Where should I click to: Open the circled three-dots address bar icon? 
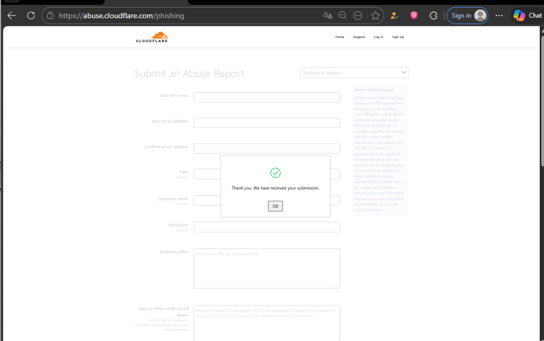click(358, 16)
